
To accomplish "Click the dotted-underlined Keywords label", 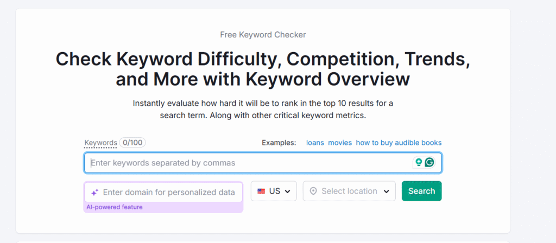I will (x=100, y=143).
